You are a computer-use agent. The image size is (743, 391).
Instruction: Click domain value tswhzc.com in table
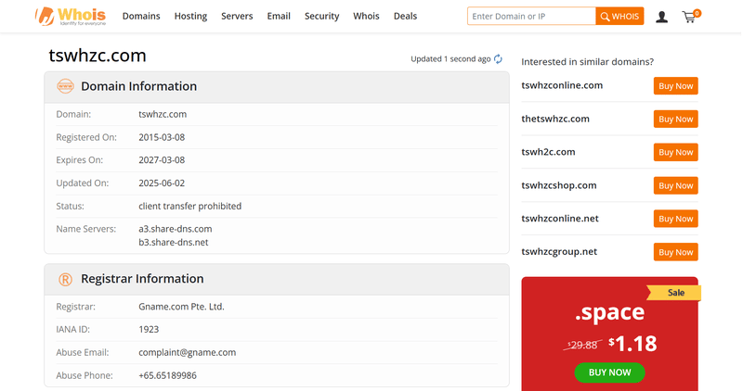(x=163, y=114)
